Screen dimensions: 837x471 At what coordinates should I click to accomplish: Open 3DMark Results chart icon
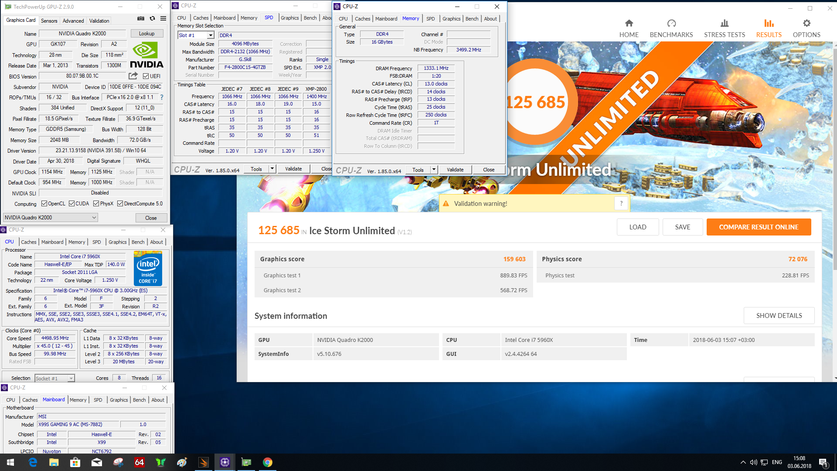(x=769, y=24)
